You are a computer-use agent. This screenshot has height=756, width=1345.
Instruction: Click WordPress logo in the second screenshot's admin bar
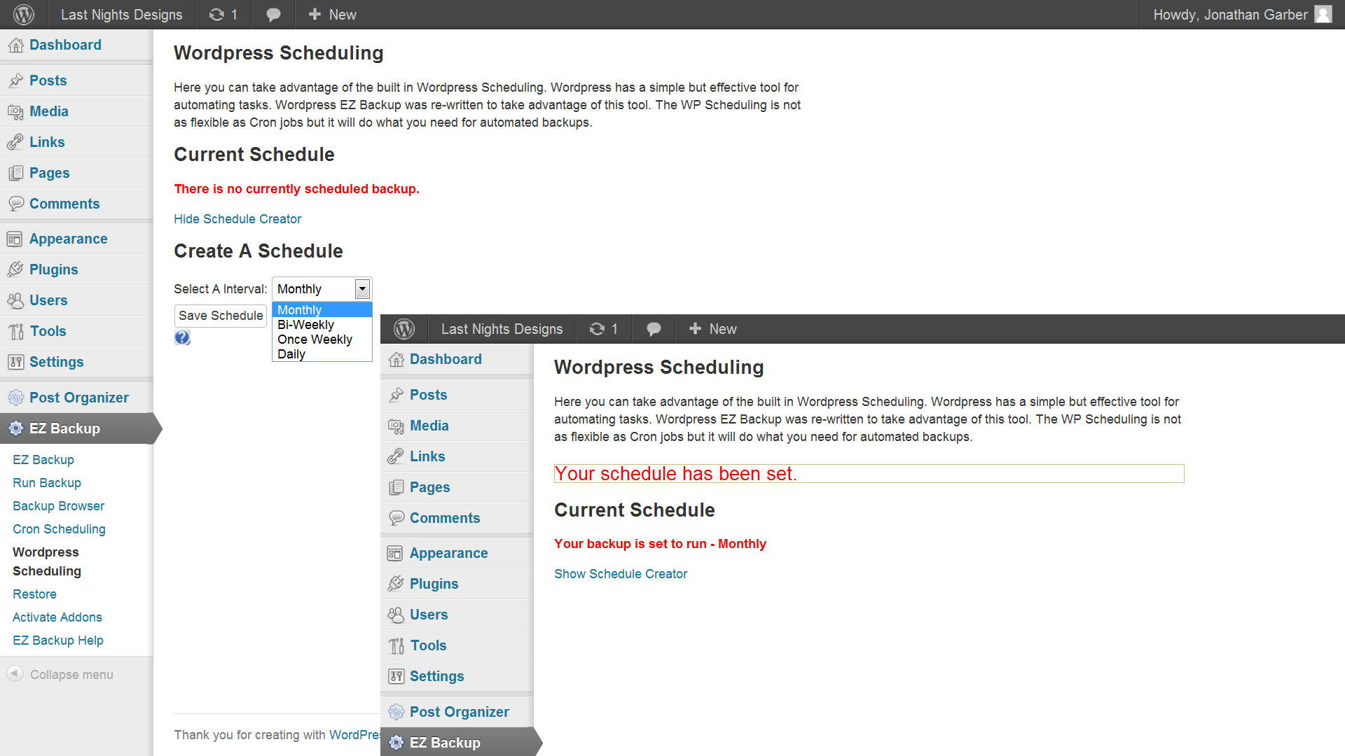pyautogui.click(x=404, y=328)
